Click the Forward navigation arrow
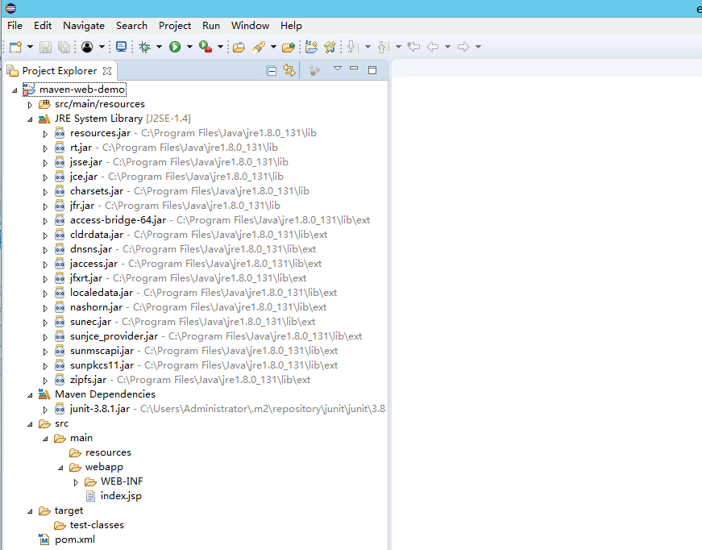The width and height of the screenshot is (702, 550). [463, 47]
